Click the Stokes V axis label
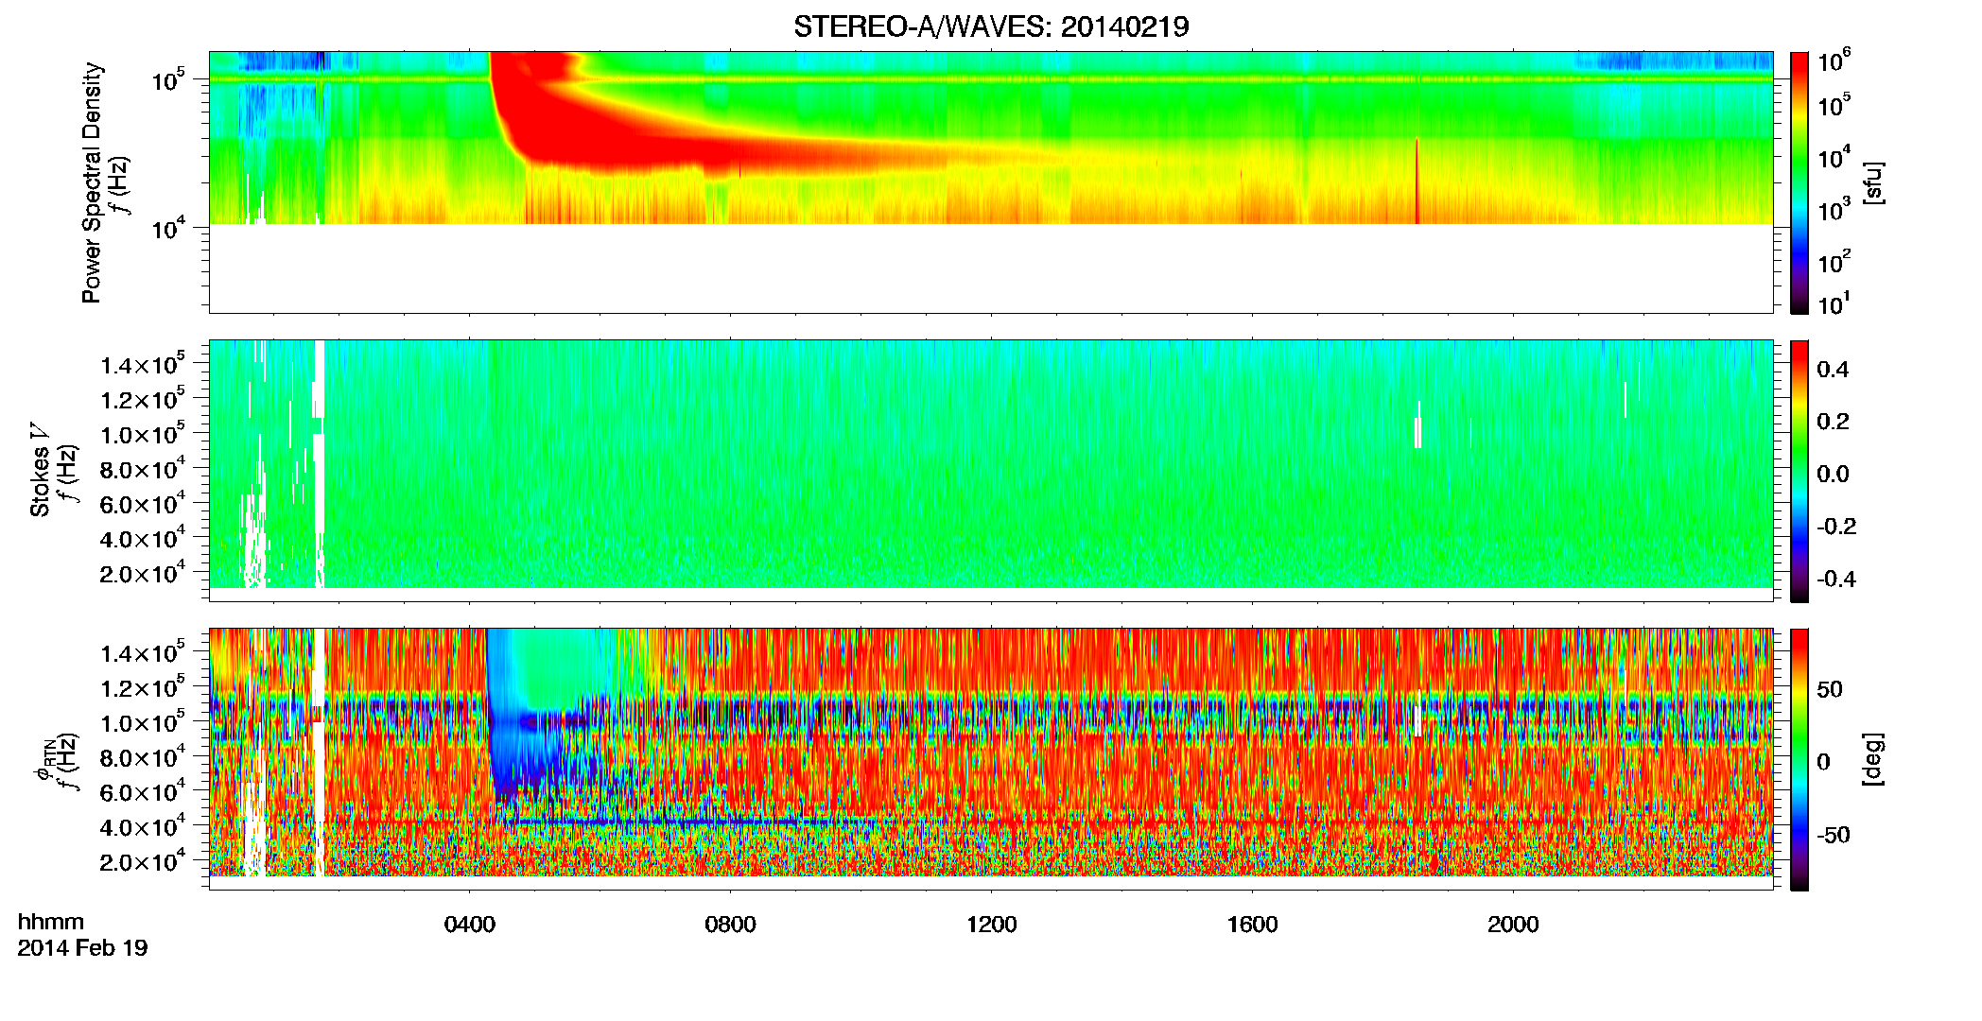The width and height of the screenshot is (1982, 1021). tap(40, 469)
